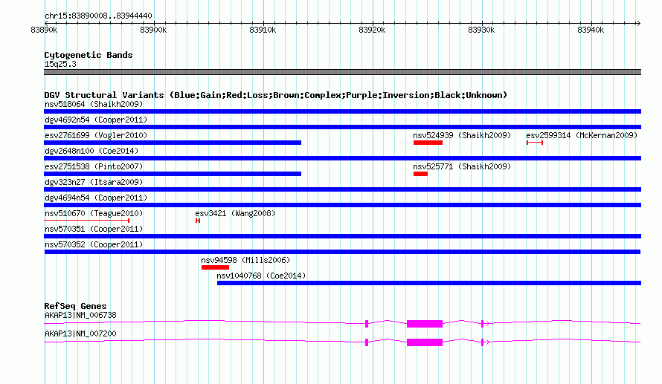Click the chr15:83890008..83944440 coordinates label

pyautogui.click(x=98, y=16)
